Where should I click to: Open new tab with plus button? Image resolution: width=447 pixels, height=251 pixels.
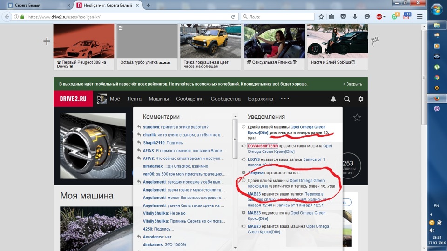point(148,5)
